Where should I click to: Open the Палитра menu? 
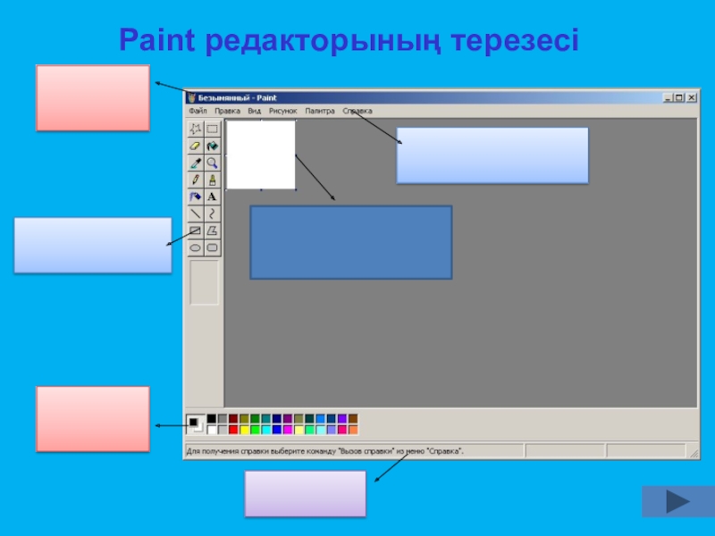[x=320, y=111]
